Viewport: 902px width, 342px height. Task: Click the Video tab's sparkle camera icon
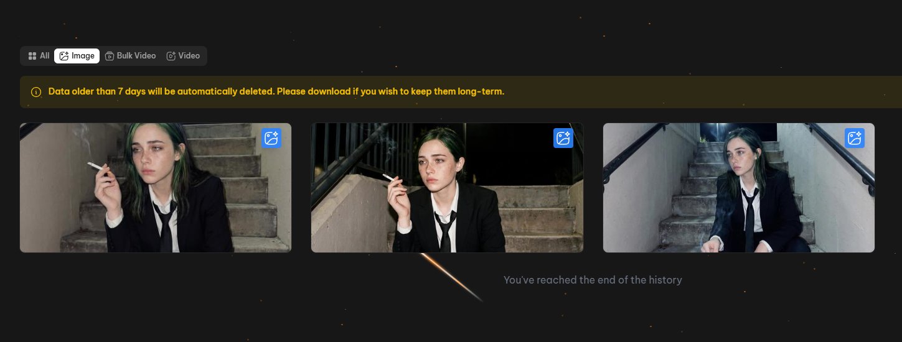pyautogui.click(x=171, y=56)
